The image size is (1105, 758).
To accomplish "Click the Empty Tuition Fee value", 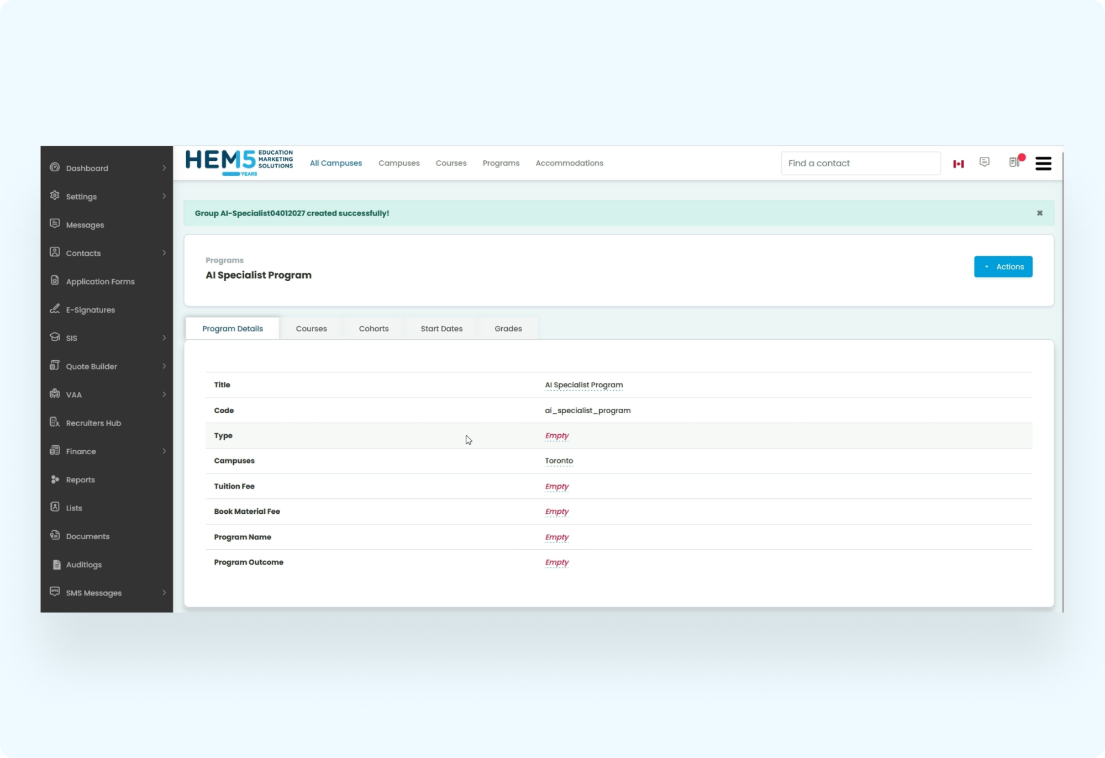I will click(556, 486).
